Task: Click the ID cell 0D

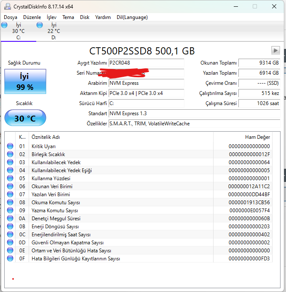Action: [x=22, y=243]
